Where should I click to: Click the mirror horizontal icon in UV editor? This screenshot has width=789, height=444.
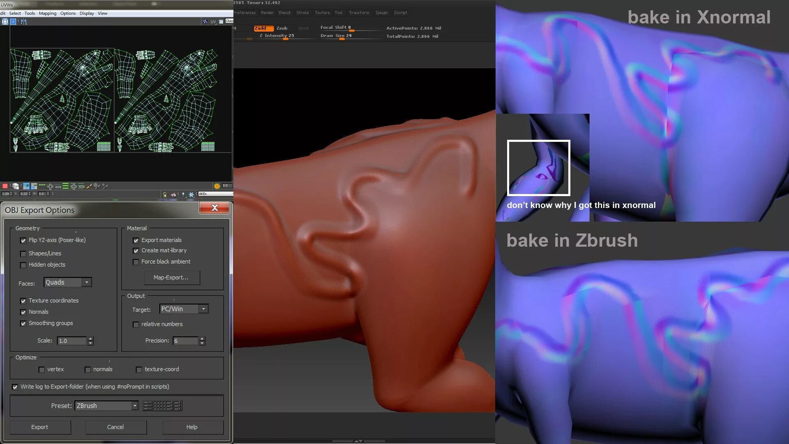pos(23,21)
